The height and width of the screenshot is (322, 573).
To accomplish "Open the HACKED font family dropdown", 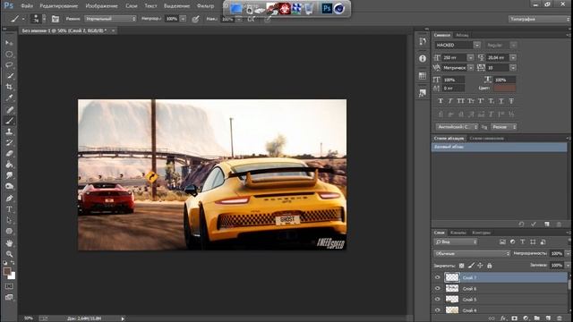I will pos(477,45).
